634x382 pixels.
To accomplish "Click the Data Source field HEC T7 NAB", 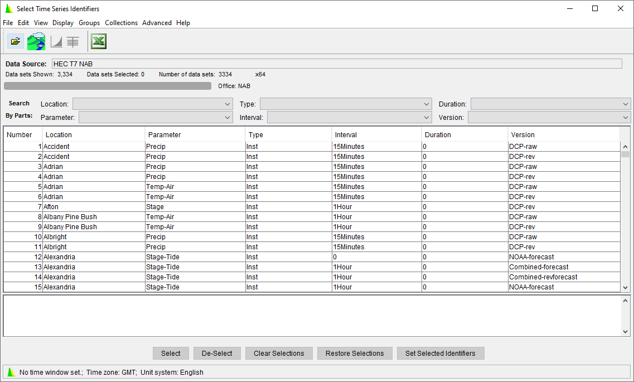I will pyautogui.click(x=337, y=64).
